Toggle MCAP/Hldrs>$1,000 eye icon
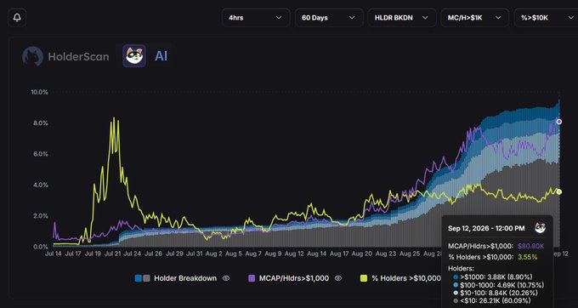The height and width of the screenshot is (308, 578). [x=338, y=278]
